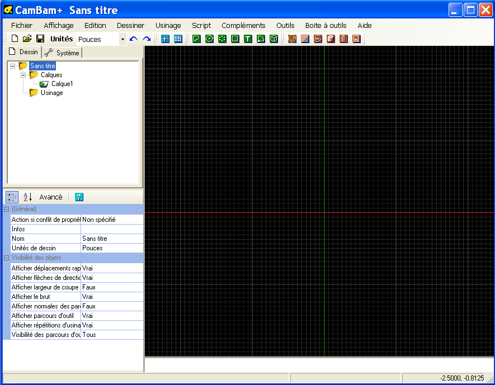This screenshot has height=385, width=495.
Task: Collapse the Visibilité des objets category
Action: click(6, 258)
